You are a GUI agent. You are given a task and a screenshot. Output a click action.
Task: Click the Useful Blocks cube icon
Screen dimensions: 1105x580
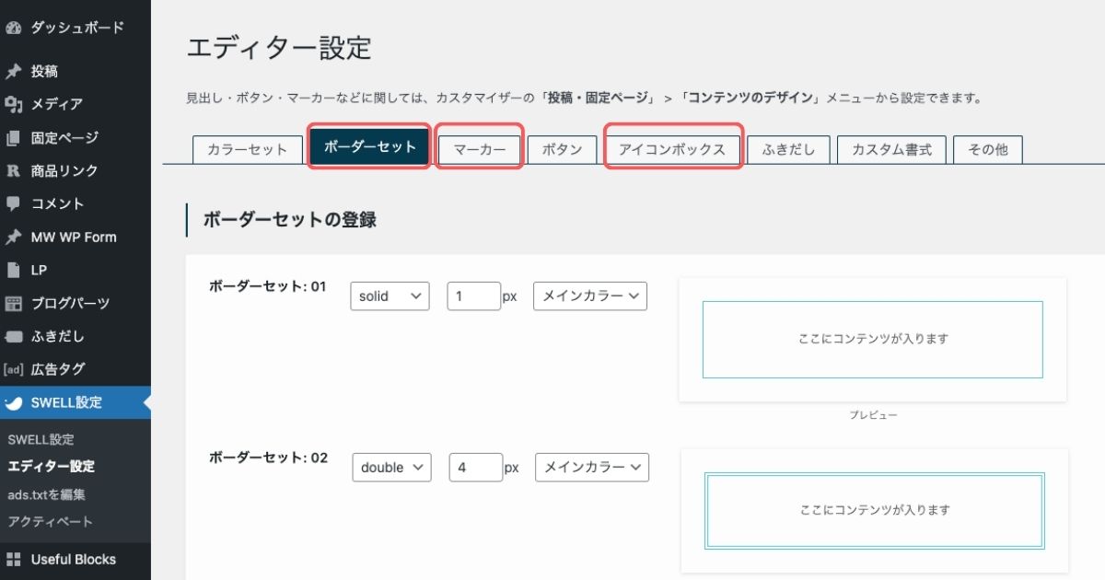(x=13, y=559)
